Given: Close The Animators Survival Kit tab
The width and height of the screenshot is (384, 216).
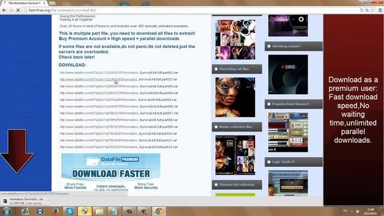Looking at the screenshot, I should (44, 3).
